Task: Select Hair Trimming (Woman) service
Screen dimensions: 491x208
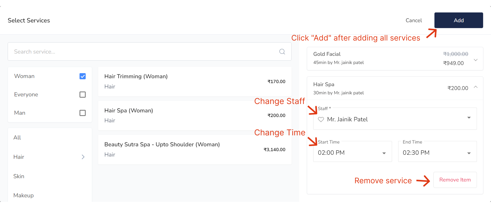Action: pyautogui.click(x=195, y=82)
